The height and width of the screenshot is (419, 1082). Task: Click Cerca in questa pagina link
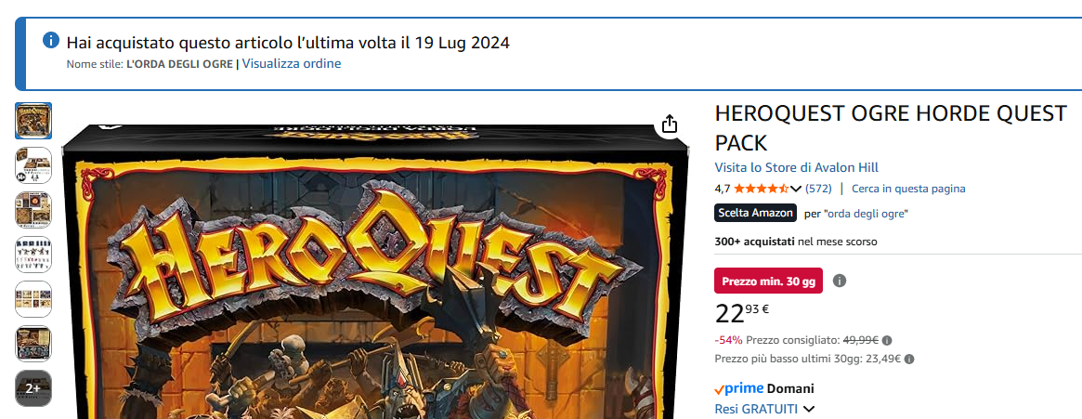pyautogui.click(x=908, y=189)
